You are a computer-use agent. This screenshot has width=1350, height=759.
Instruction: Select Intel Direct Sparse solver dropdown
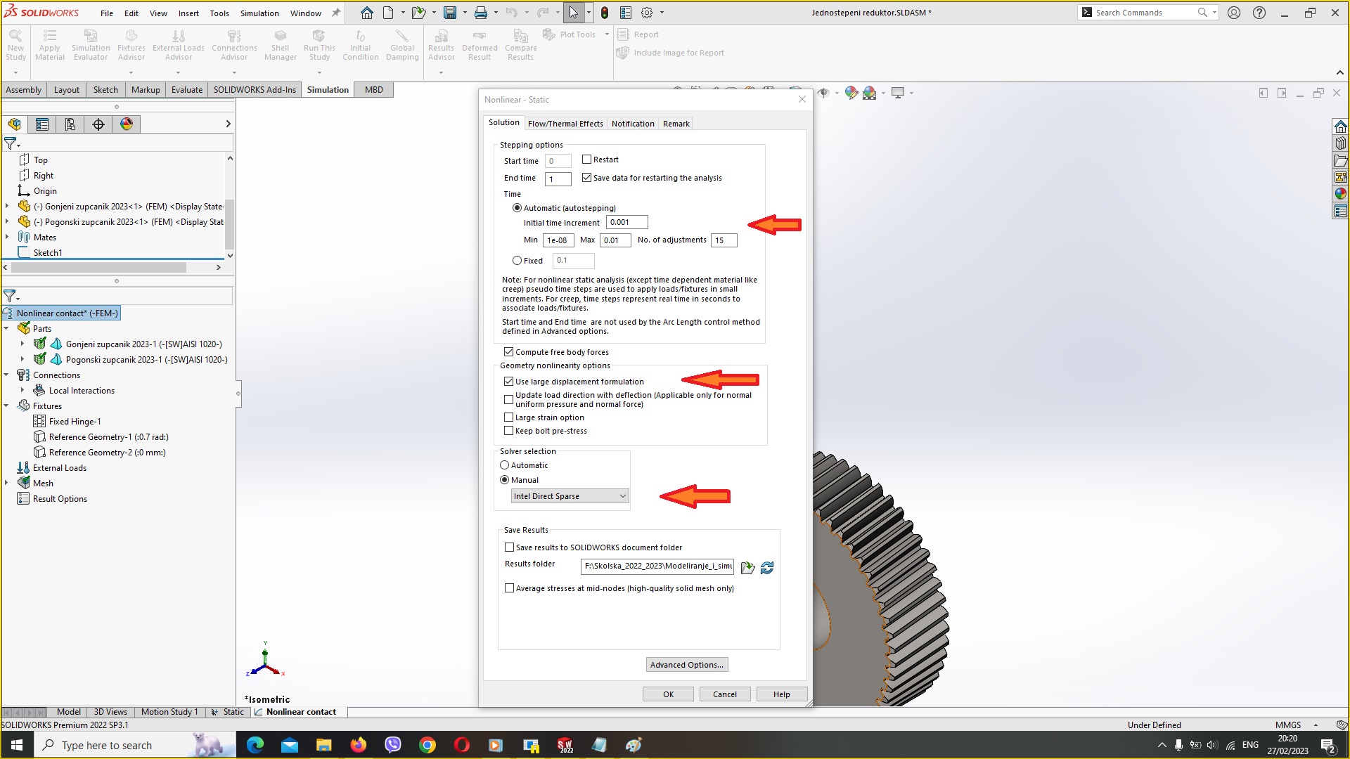point(568,495)
